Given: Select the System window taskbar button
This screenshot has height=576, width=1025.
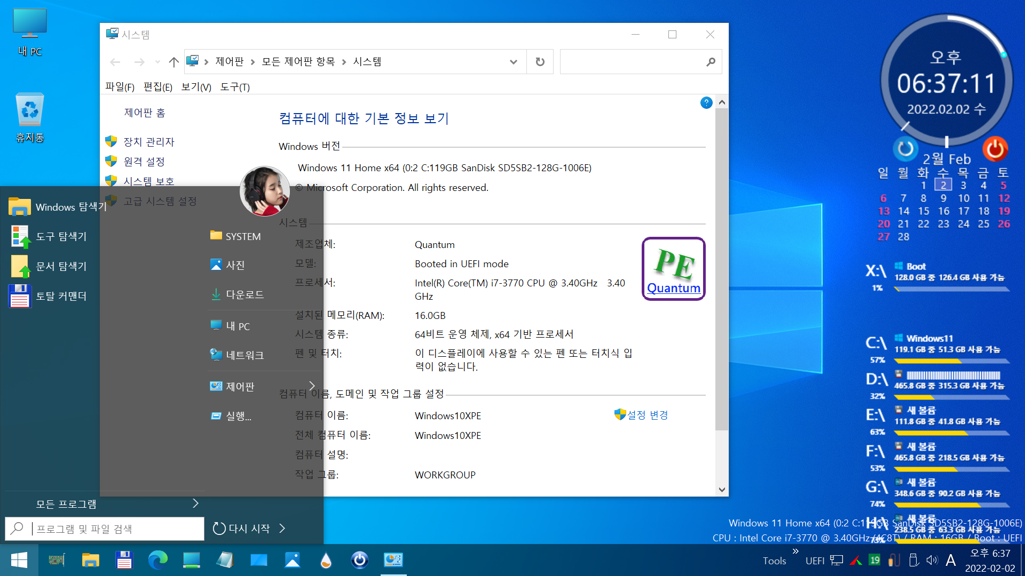Looking at the screenshot, I should (x=393, y=560).
